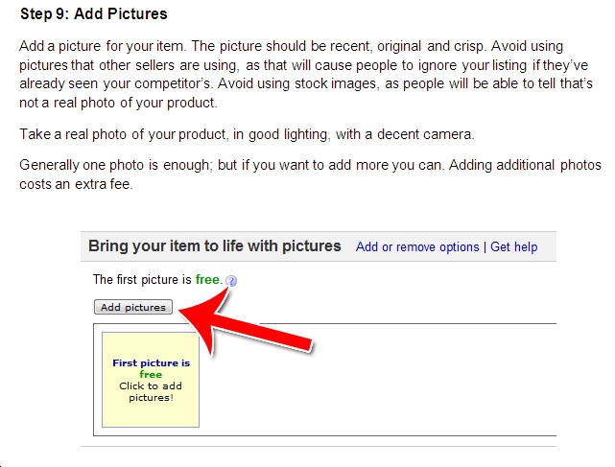Select the yellow picture placeholder box
Image resolution: width=615 pixels, height=467 pixels.
tap(151, 380)
